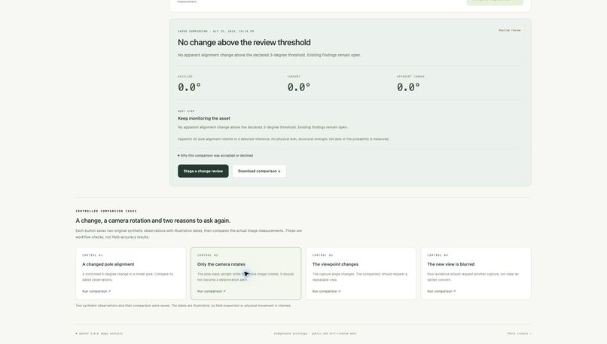Viewport: 607px width, 344px height.
Task: Click the OpenCV image analysis footer text
Action: 99,333
